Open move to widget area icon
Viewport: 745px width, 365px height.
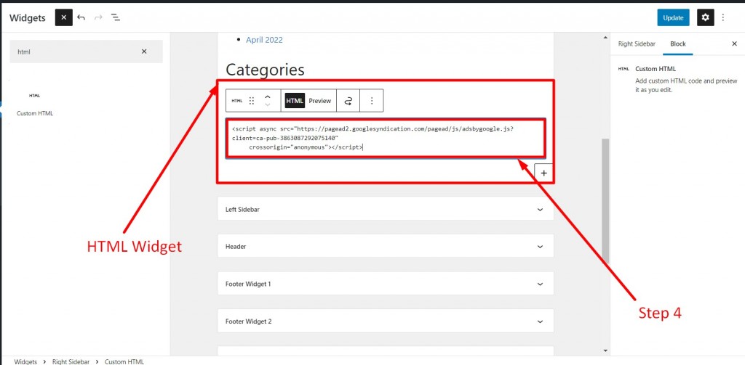click(348, 100)
